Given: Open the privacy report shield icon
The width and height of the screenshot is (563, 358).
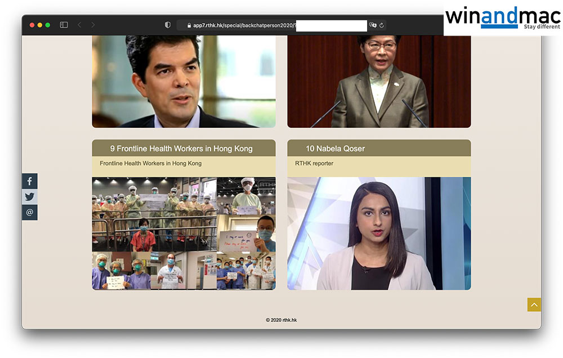Looking at the screenshot, I should (167, 25).
